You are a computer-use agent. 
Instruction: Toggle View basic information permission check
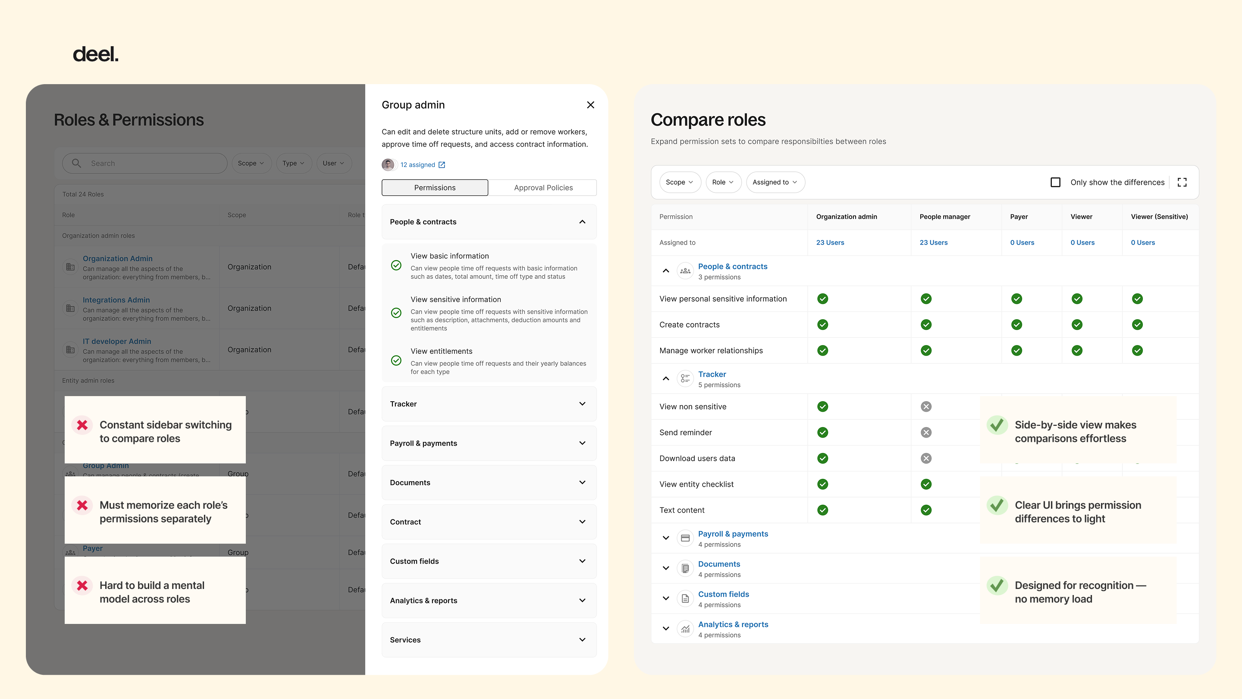click(396, 266)
